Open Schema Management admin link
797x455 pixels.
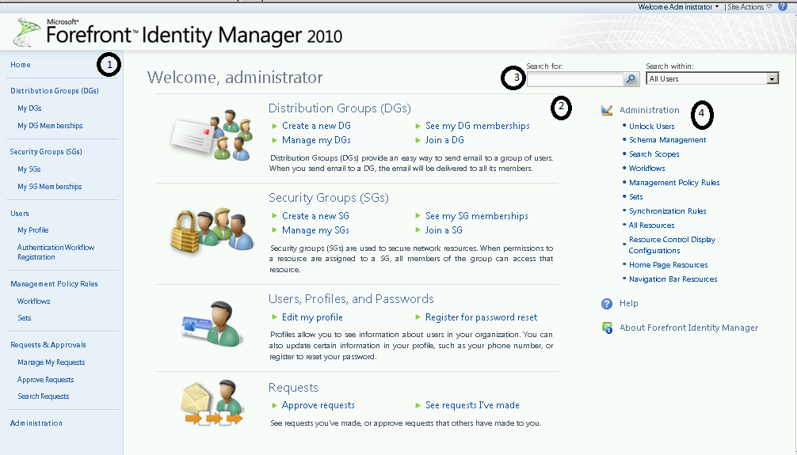coord(667,139)
